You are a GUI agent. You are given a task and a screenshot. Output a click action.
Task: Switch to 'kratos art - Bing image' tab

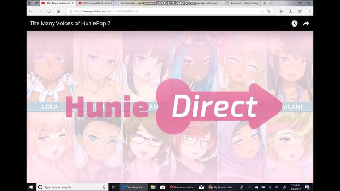242,3
